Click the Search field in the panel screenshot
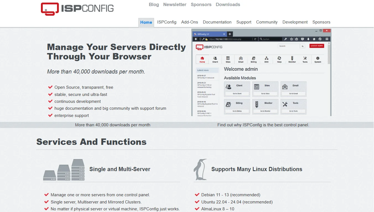374x212 pixels. [x=289, y=46]
